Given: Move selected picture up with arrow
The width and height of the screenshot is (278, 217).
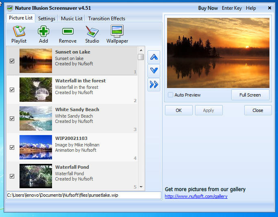Looking at the screenshot, I should click(x=154, y=57).
